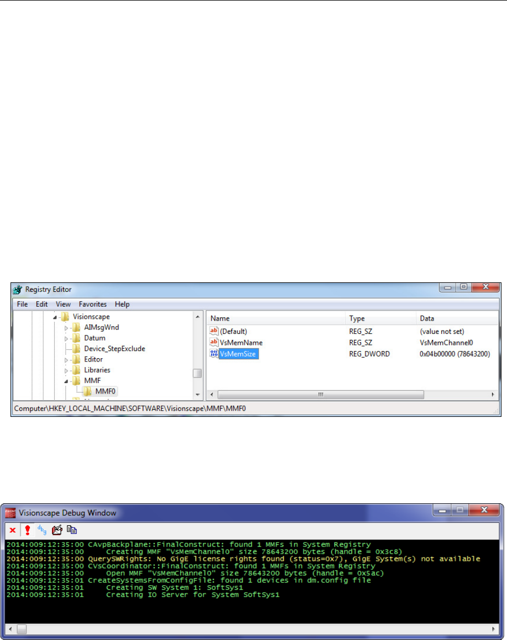Click the 0x04b00000 (78643200) data cell

pyautogui.click(x=455, y=354)
